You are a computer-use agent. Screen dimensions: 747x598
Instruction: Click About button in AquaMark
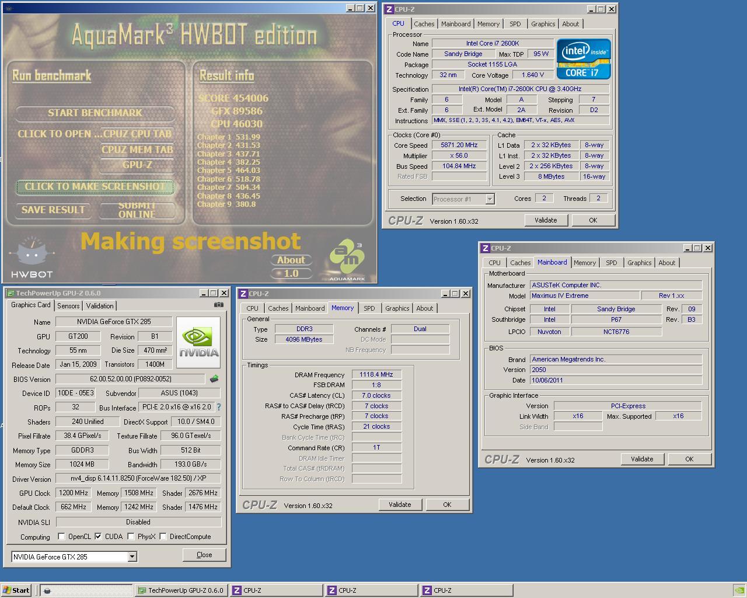pos(291,260)
